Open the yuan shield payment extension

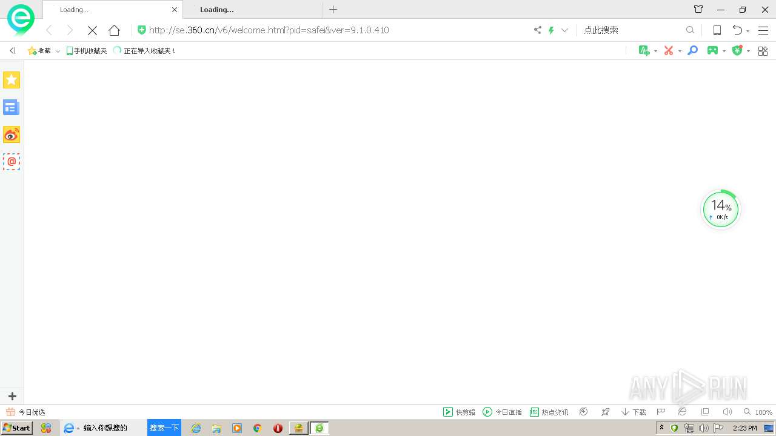(x=737, y=51)
